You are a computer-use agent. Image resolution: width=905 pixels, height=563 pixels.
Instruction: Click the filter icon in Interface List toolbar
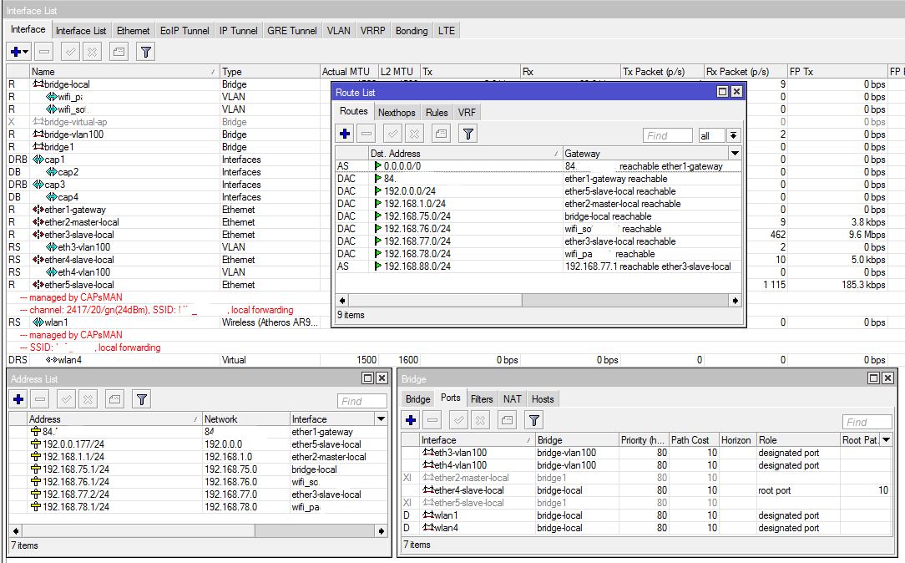point(146,52)
